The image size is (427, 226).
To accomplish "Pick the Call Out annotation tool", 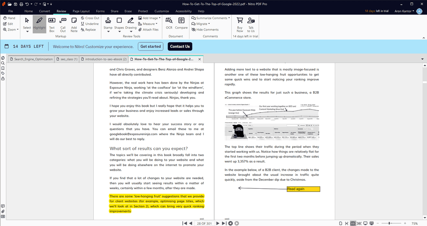I will coord(63,25).
